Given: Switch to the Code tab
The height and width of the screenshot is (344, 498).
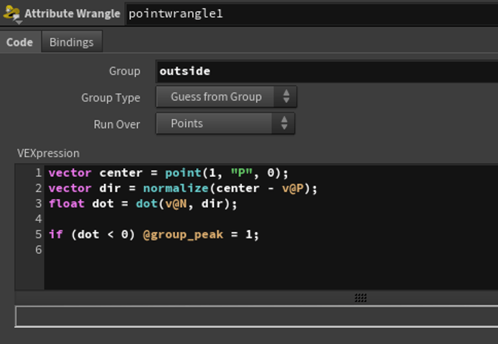Looking at the screenshot, I should click(20, 42).
